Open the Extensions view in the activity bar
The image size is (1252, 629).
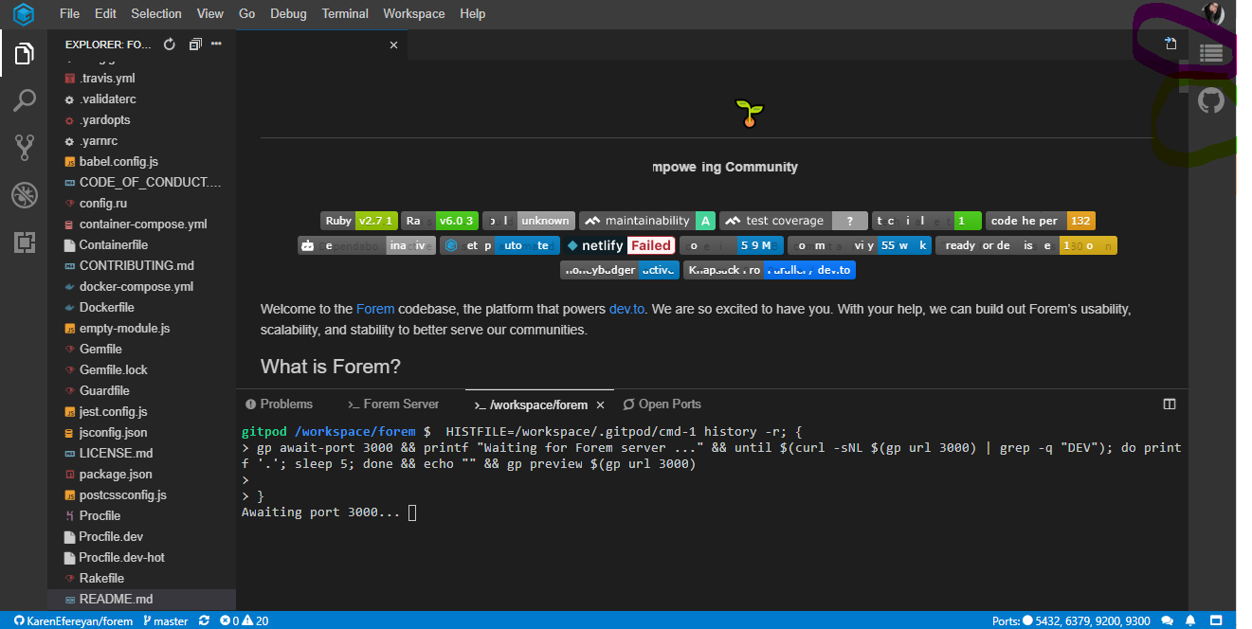click(24, 242)
